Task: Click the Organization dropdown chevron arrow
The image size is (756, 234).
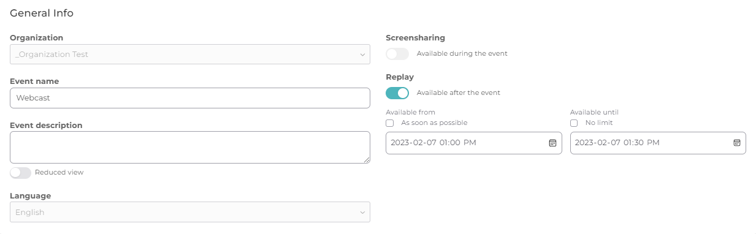Action: pos(362,55)
